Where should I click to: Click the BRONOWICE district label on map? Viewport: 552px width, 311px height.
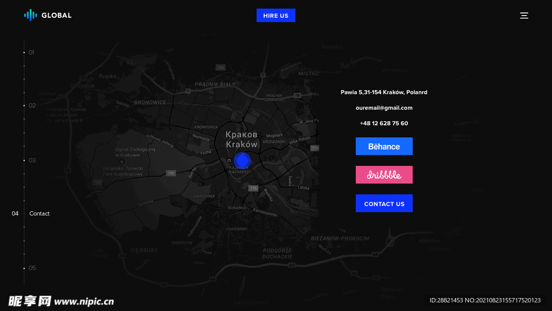point(150,103)
